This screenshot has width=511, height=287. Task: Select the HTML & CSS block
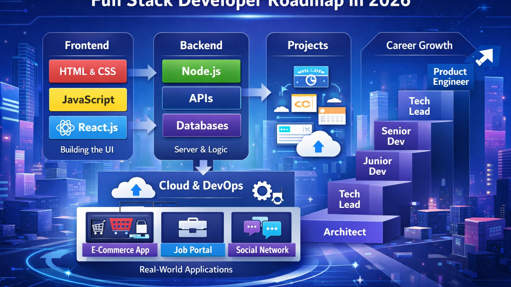point(88,71)
